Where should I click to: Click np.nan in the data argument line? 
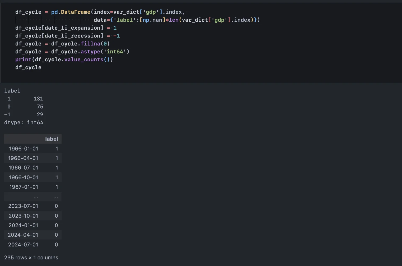click(152, 20)
